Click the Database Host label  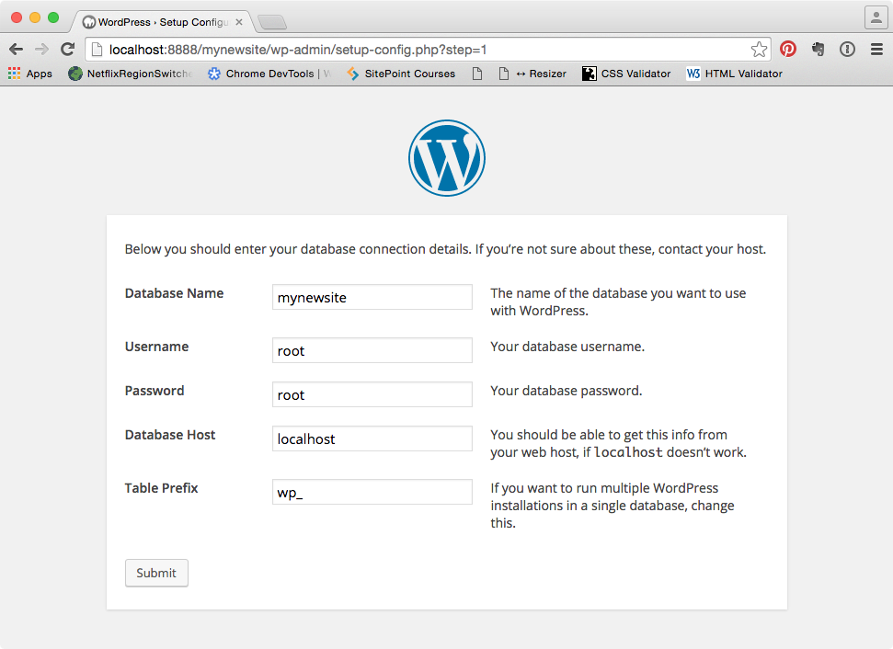[170, 435]
